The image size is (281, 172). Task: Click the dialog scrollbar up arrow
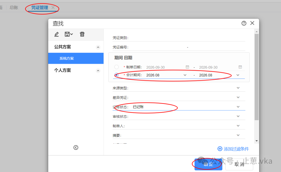(x=257, y=32)
